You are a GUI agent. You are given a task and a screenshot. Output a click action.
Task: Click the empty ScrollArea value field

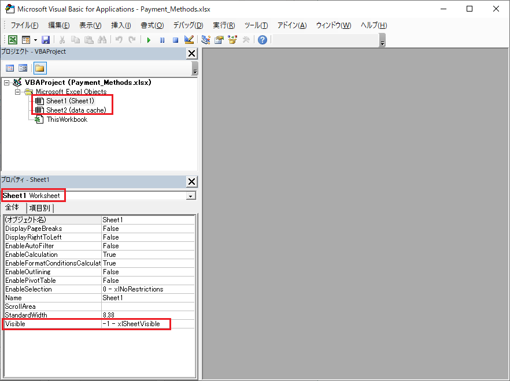tap(148, 307)
